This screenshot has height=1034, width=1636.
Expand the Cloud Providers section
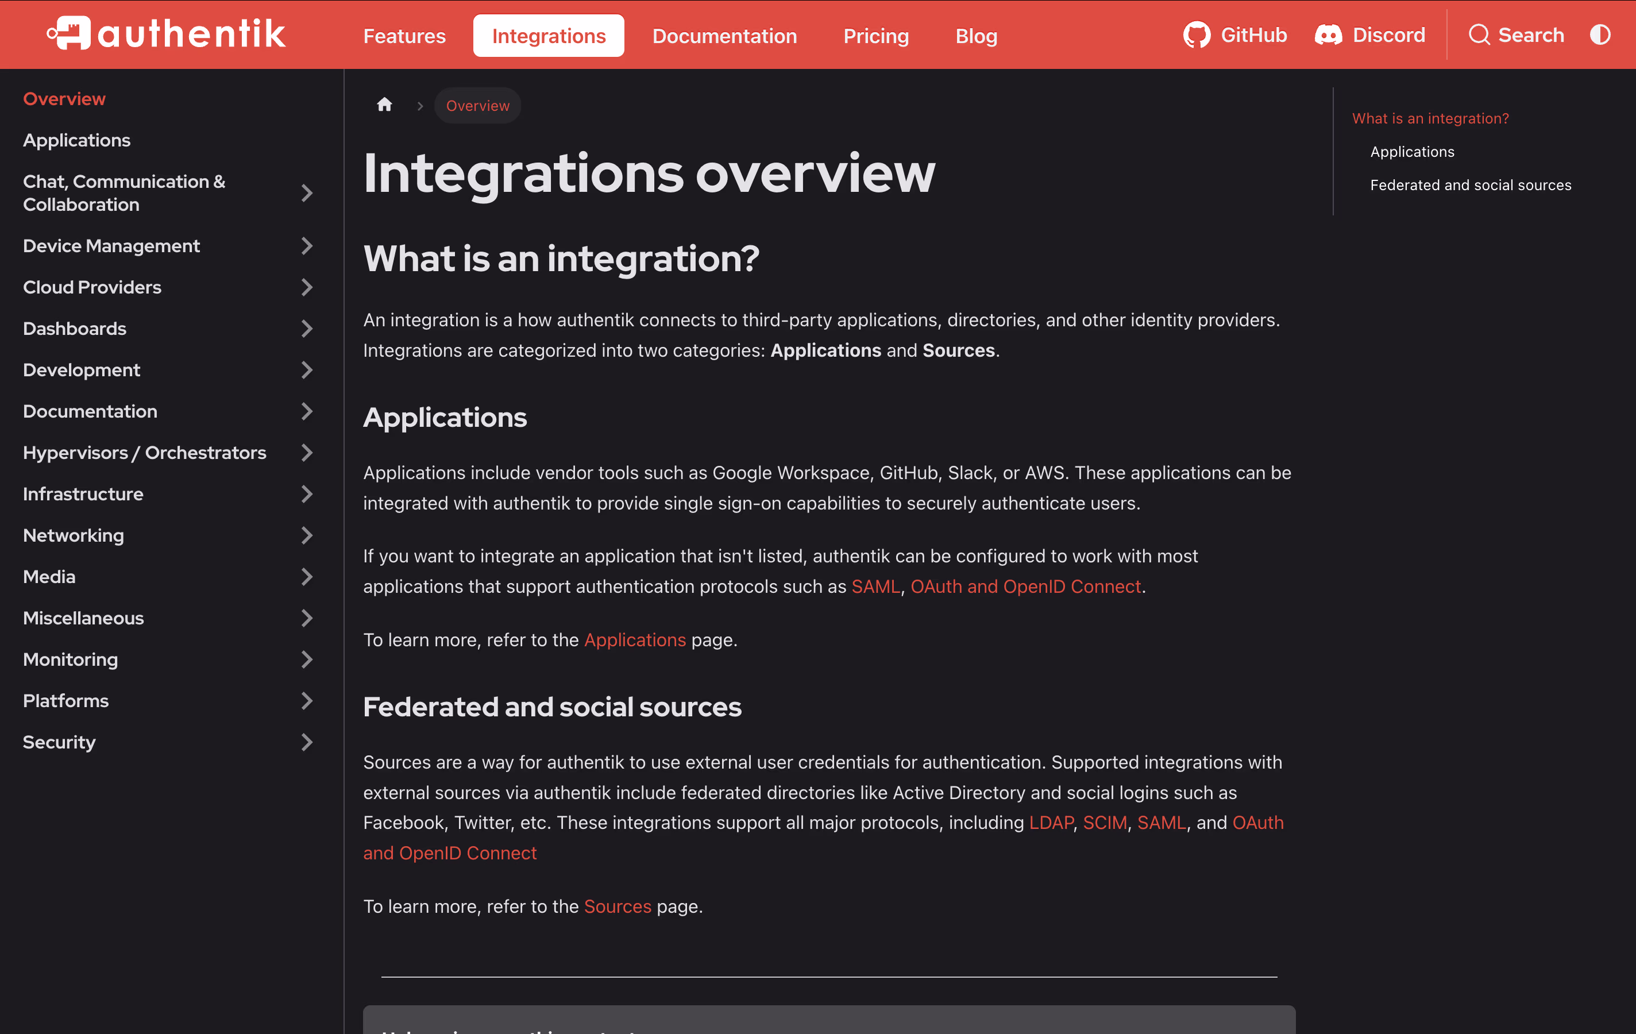tap(307, 287)
